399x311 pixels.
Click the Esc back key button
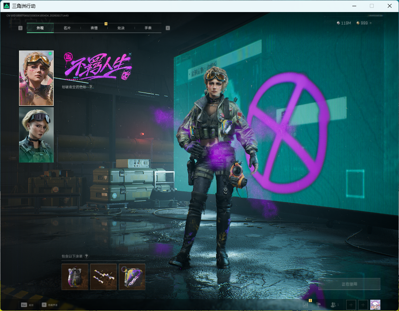point(27,305)
